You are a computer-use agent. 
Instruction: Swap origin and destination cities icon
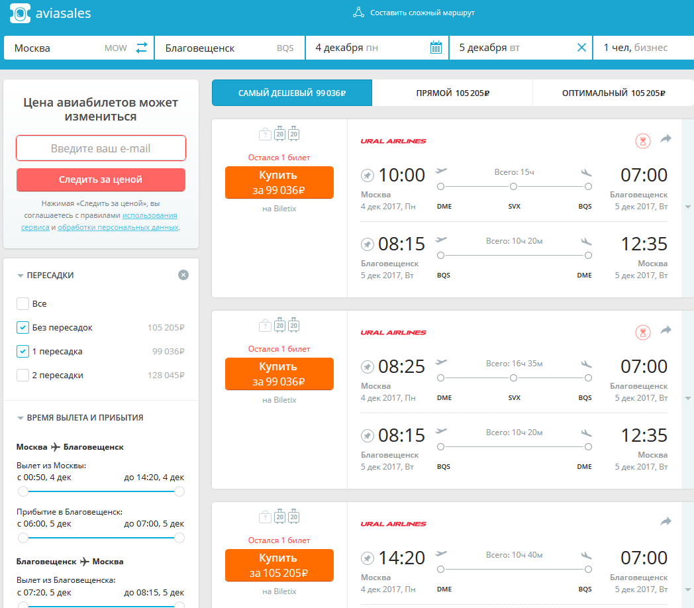[x=141, y=48]
